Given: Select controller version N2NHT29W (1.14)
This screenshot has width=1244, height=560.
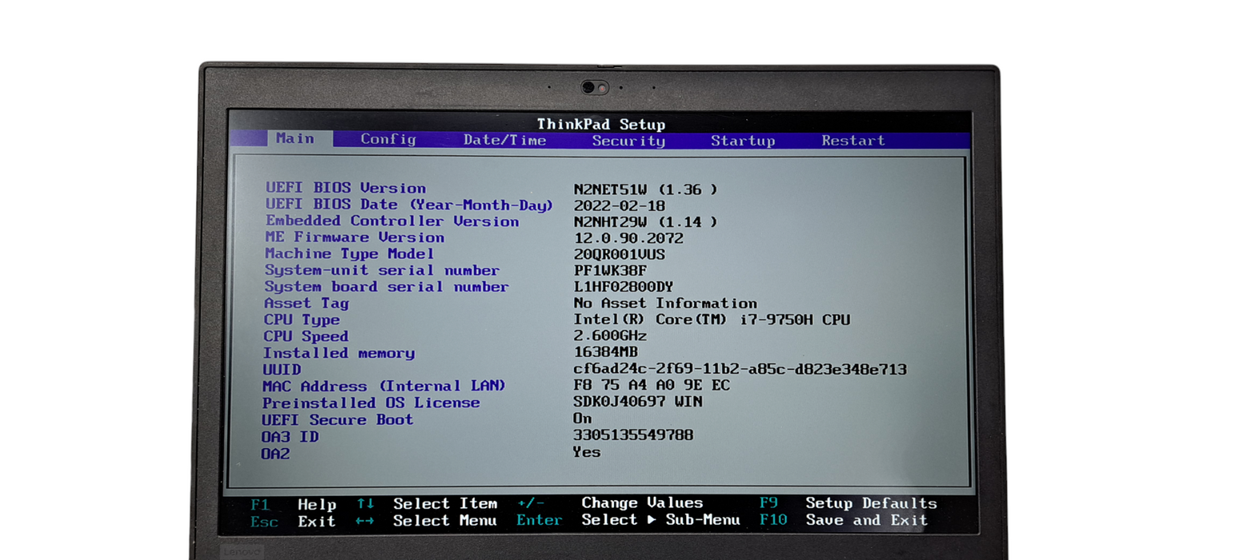Looking at the screenshot, I should (x=645, y=222).
